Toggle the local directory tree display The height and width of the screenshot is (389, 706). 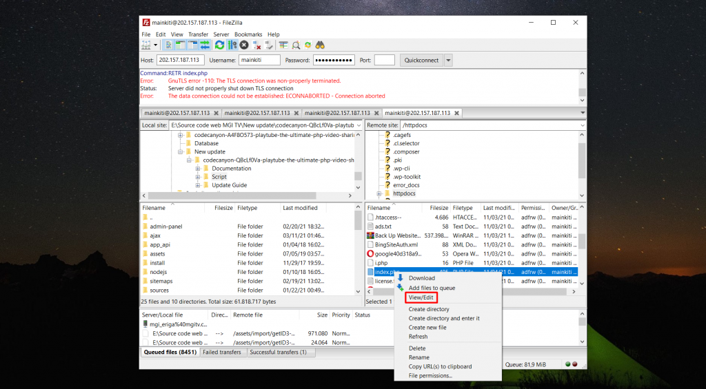click(x=181, y=45)
